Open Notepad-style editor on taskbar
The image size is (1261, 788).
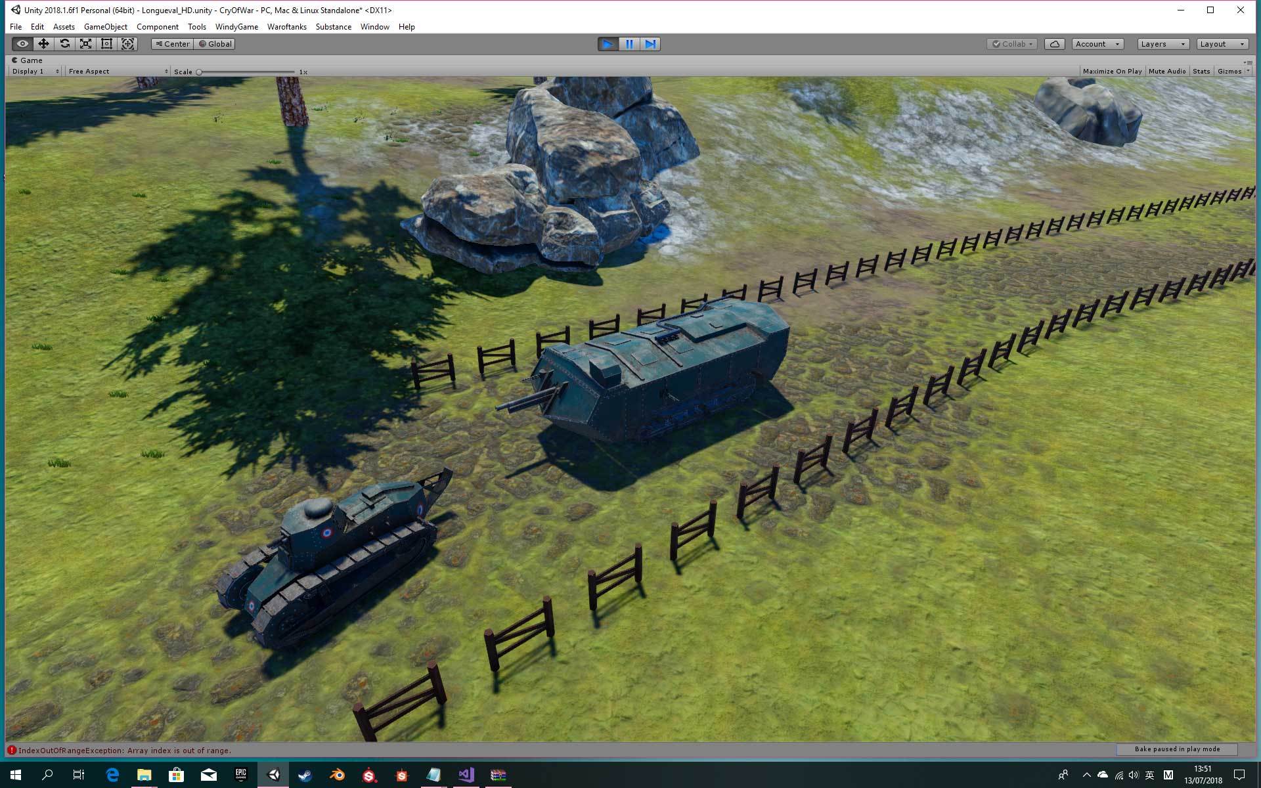(434, 775)
